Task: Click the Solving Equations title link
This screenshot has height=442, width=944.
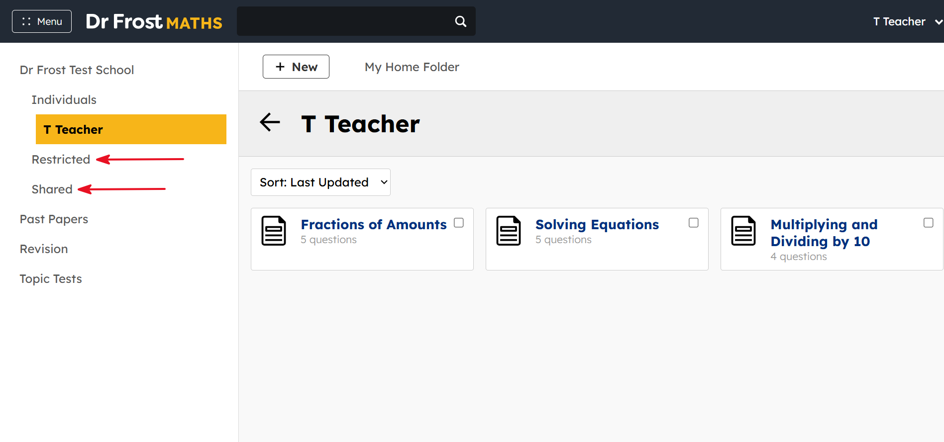Action: tap(597, 224)
